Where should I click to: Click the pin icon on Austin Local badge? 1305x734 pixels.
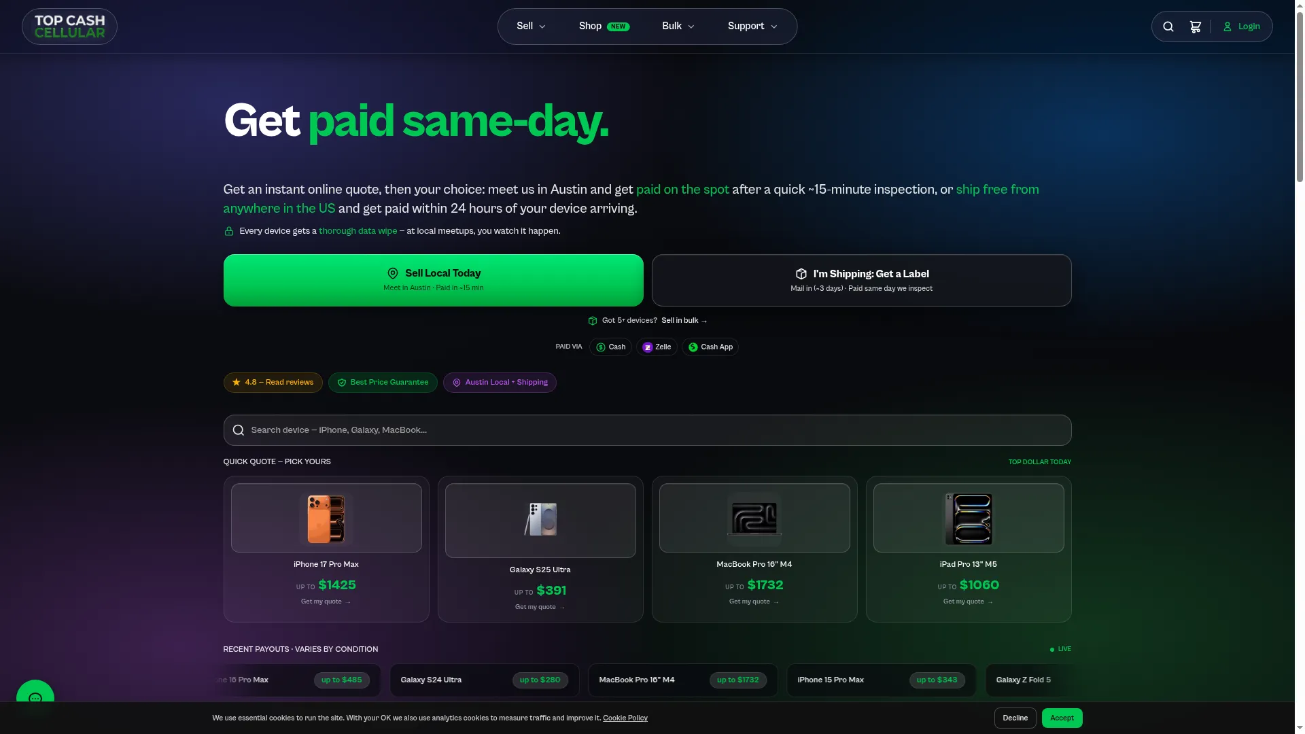[457, 383]
